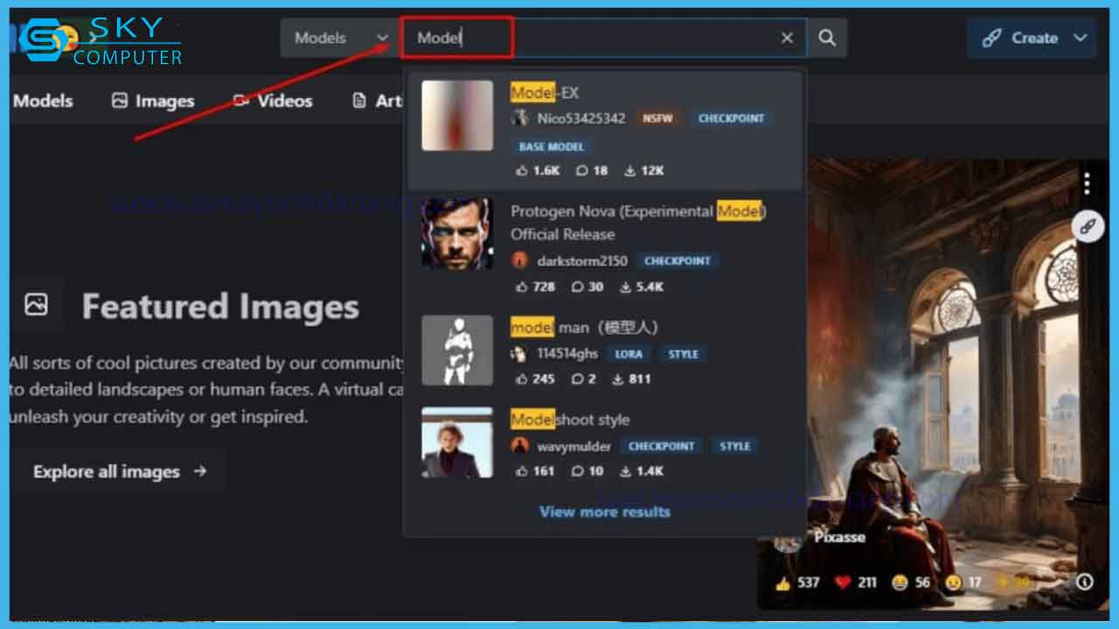1119x629 pixels.
Task: Click the info icon on featured image
Action: click(1085, 582)
